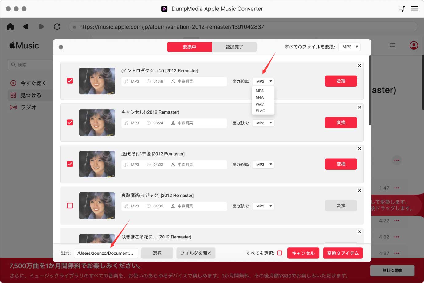Convert the (イントロダクション) track
Image resolution: width=424 pixels, height=283 pixels.
coord(341,81)
